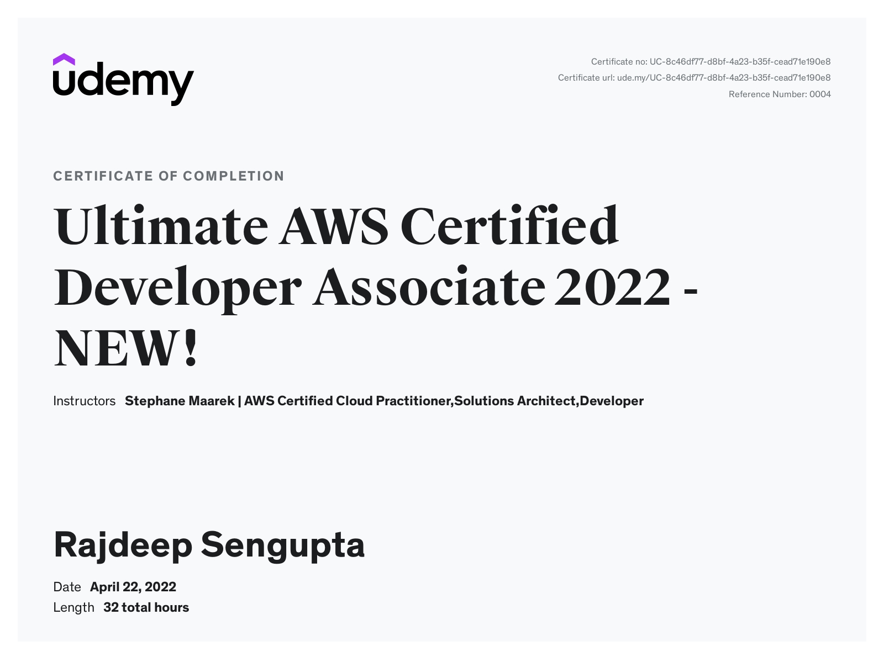Select the instructor name Stephane Maarek line
884x657 pixels.
point(384,401)
